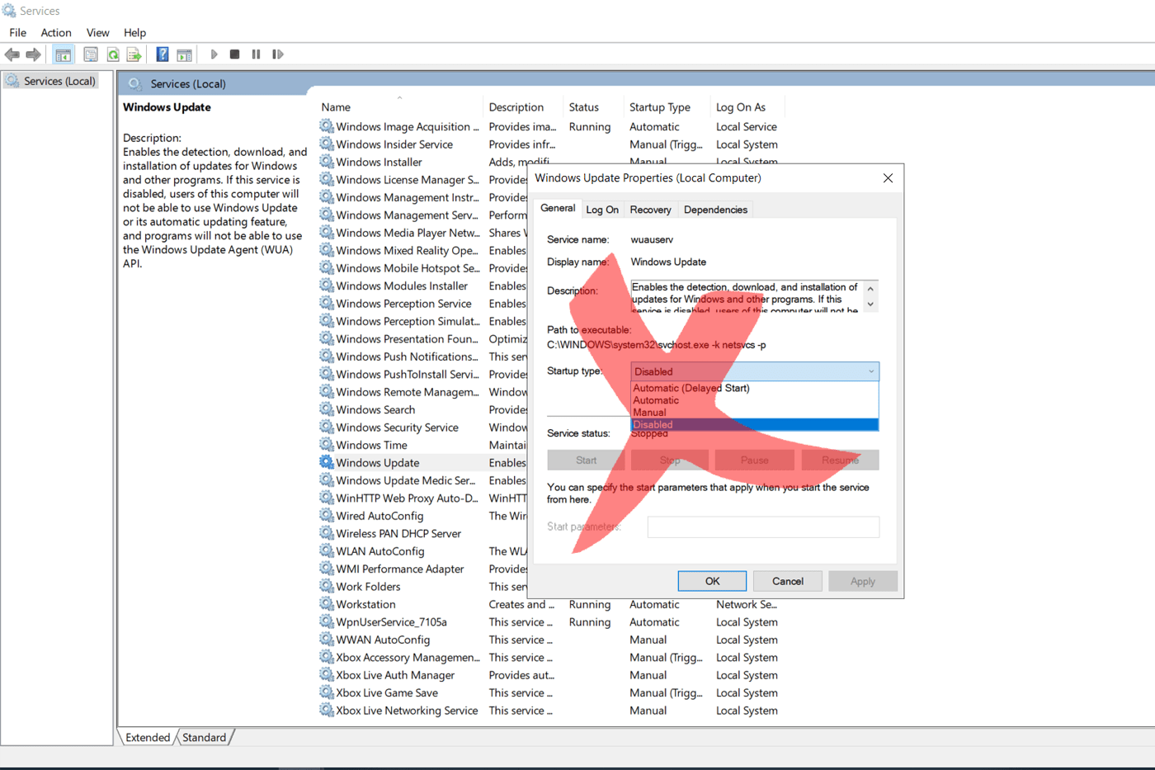Sort by the Log On As column header
Screen dimensions: 1155x770
741,107
